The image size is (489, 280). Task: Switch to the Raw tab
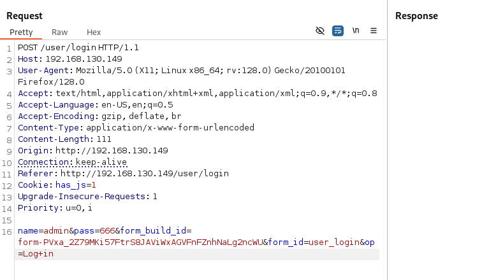click(59, 32)
